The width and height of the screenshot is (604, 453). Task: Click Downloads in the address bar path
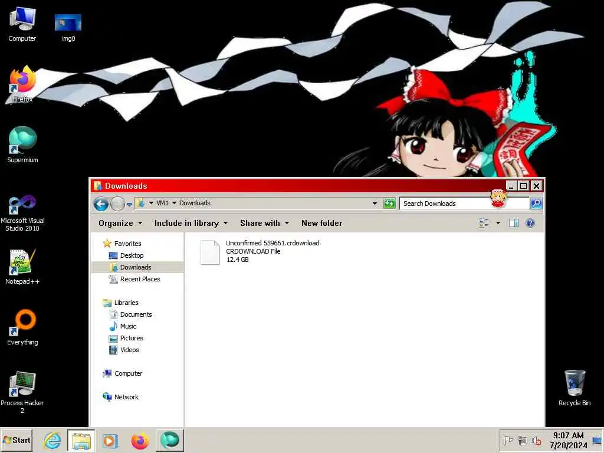(x=195, y=203)
